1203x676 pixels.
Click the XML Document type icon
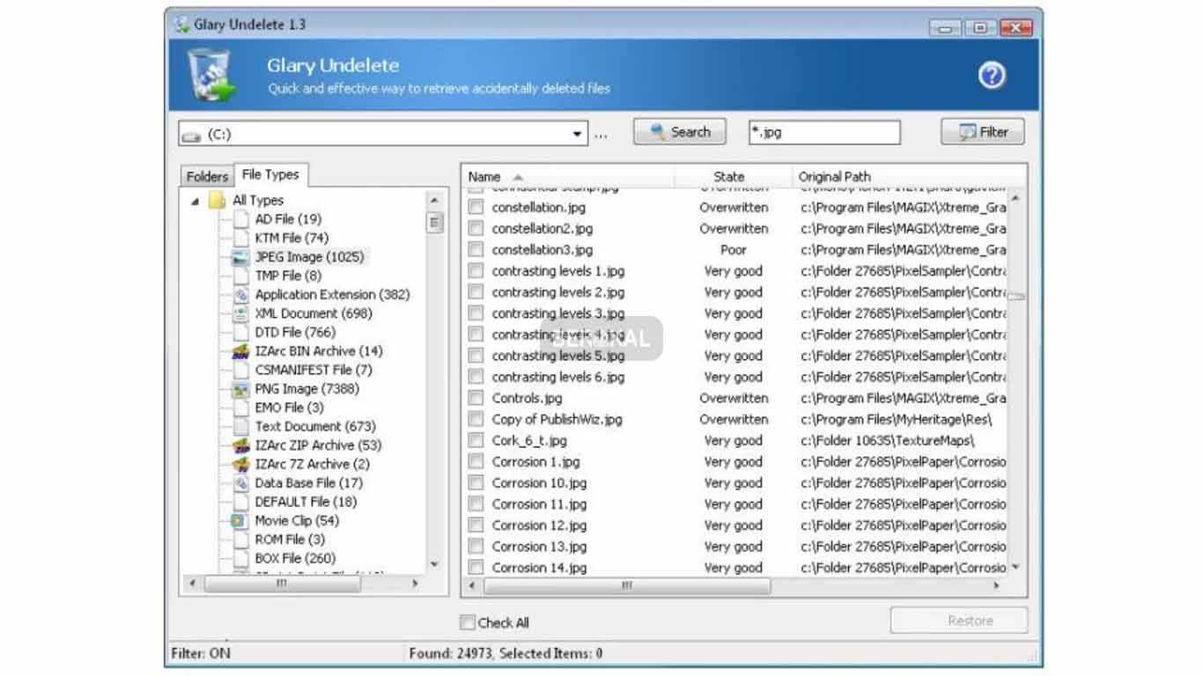240,313
